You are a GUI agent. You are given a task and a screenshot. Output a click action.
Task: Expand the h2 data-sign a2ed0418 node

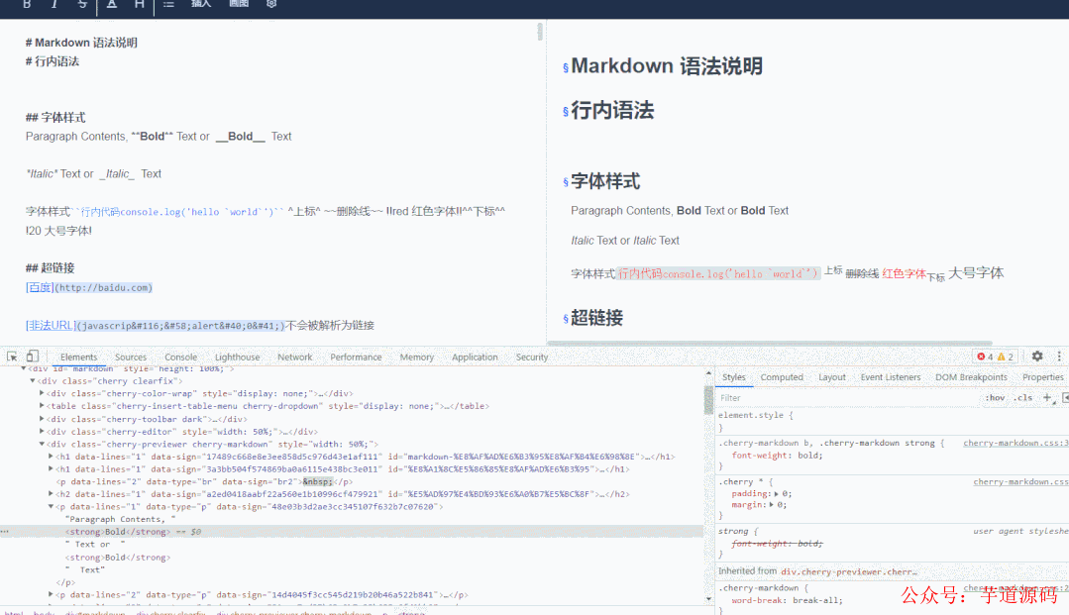click(x=51, y=493)
